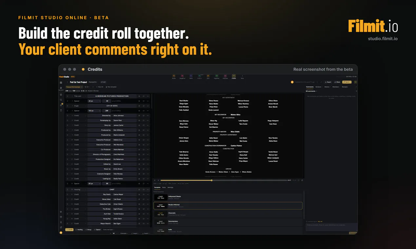Open notifications bell with badge

pos(61,105)
